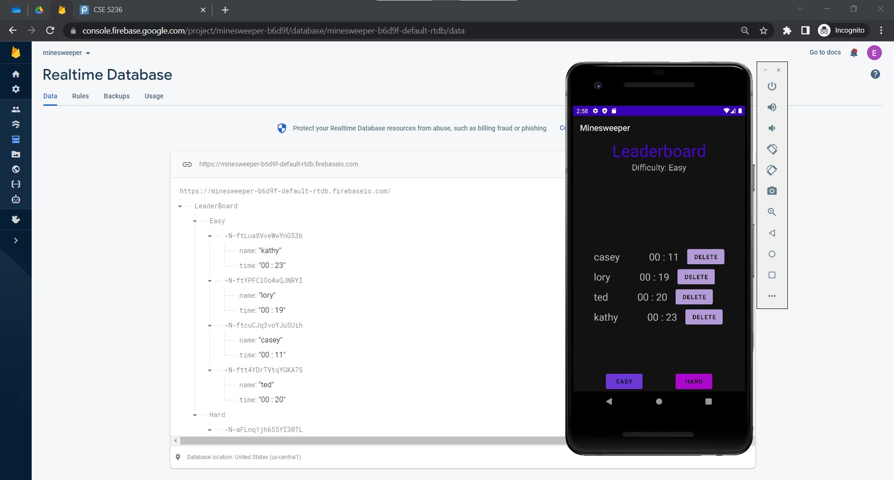Open the browser extensions puzzle icon
This screenshot has height=480, width=894.
pyautogui.click(x=787, y=31)
